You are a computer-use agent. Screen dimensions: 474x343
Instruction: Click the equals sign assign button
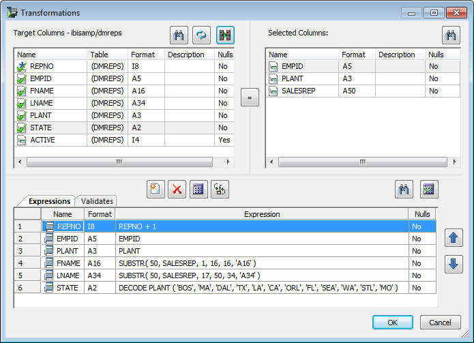click(250, 98)
